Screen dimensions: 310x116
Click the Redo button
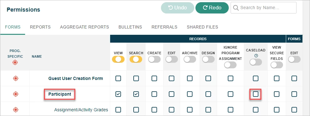point(212,8)
